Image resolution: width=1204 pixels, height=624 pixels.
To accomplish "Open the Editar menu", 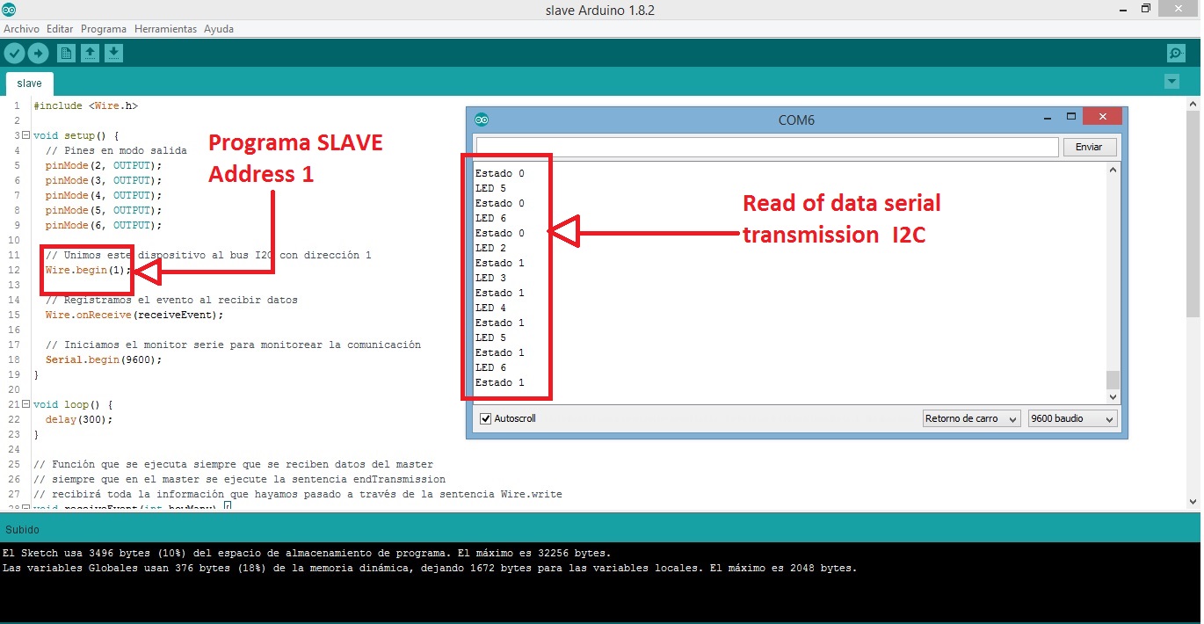I will (x=60, y=29).
